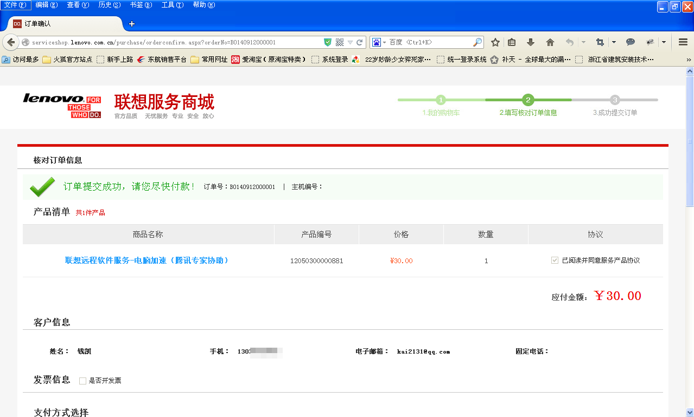Check the 是否开发票 invoice checkbox
Image resolution: width=694 pixels, height=417 pixels.
pos(82,381)
